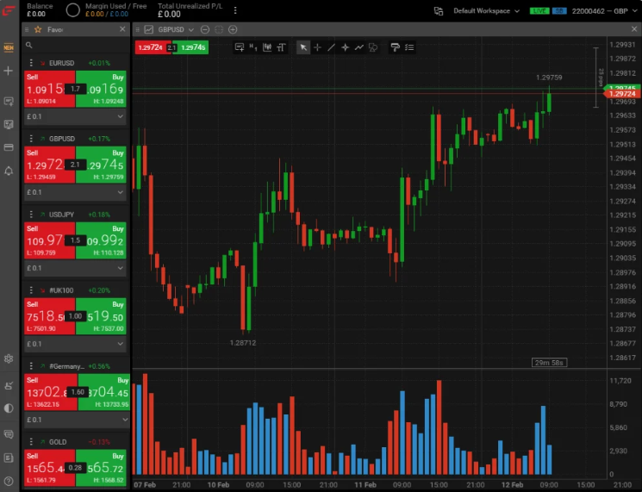Select the trend line drawing tool
Viewport: 642px width, 492px height.
coord(331,47)
